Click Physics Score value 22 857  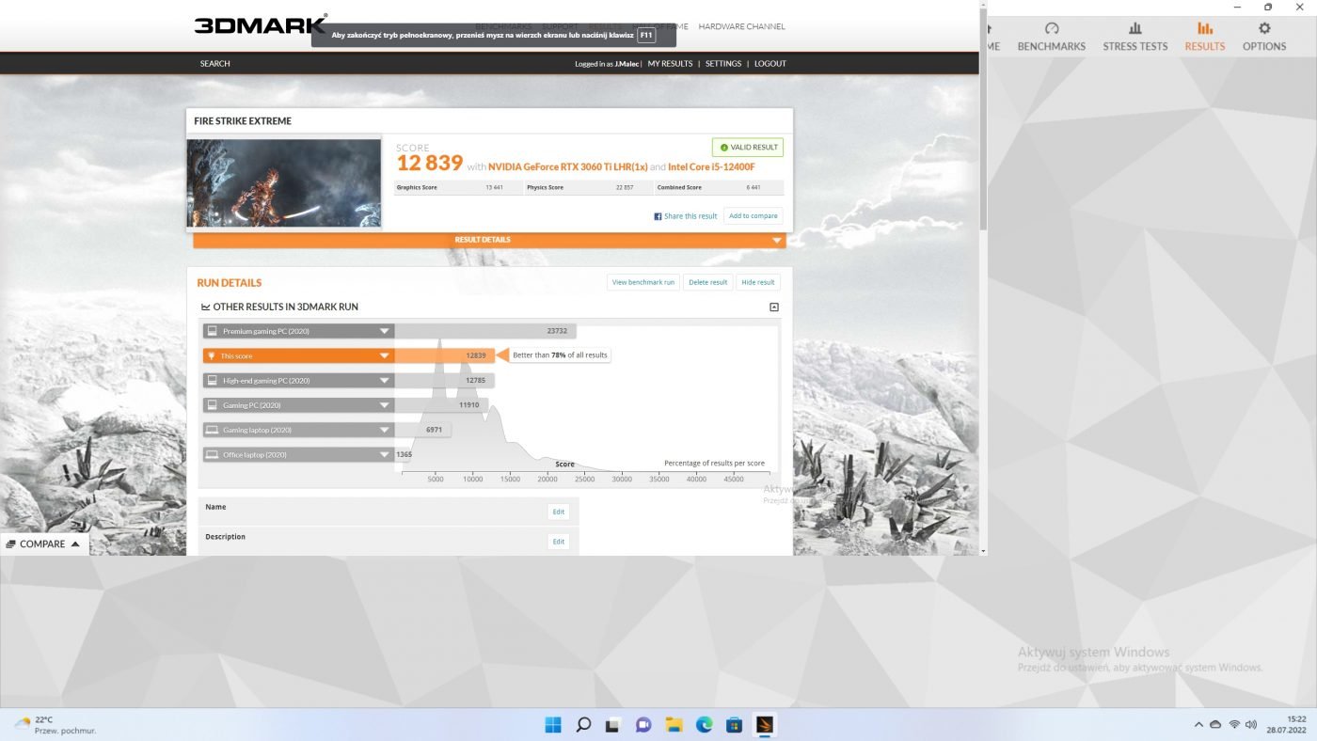pyautogui.click(x=625, y=187)
